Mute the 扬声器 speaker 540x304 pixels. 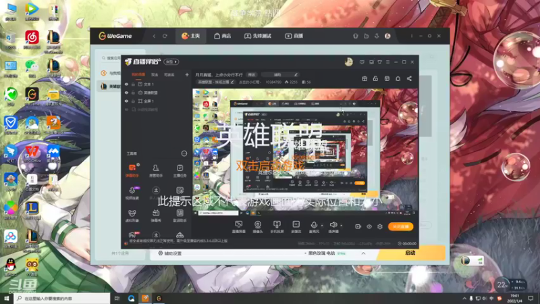coord(333,227)
